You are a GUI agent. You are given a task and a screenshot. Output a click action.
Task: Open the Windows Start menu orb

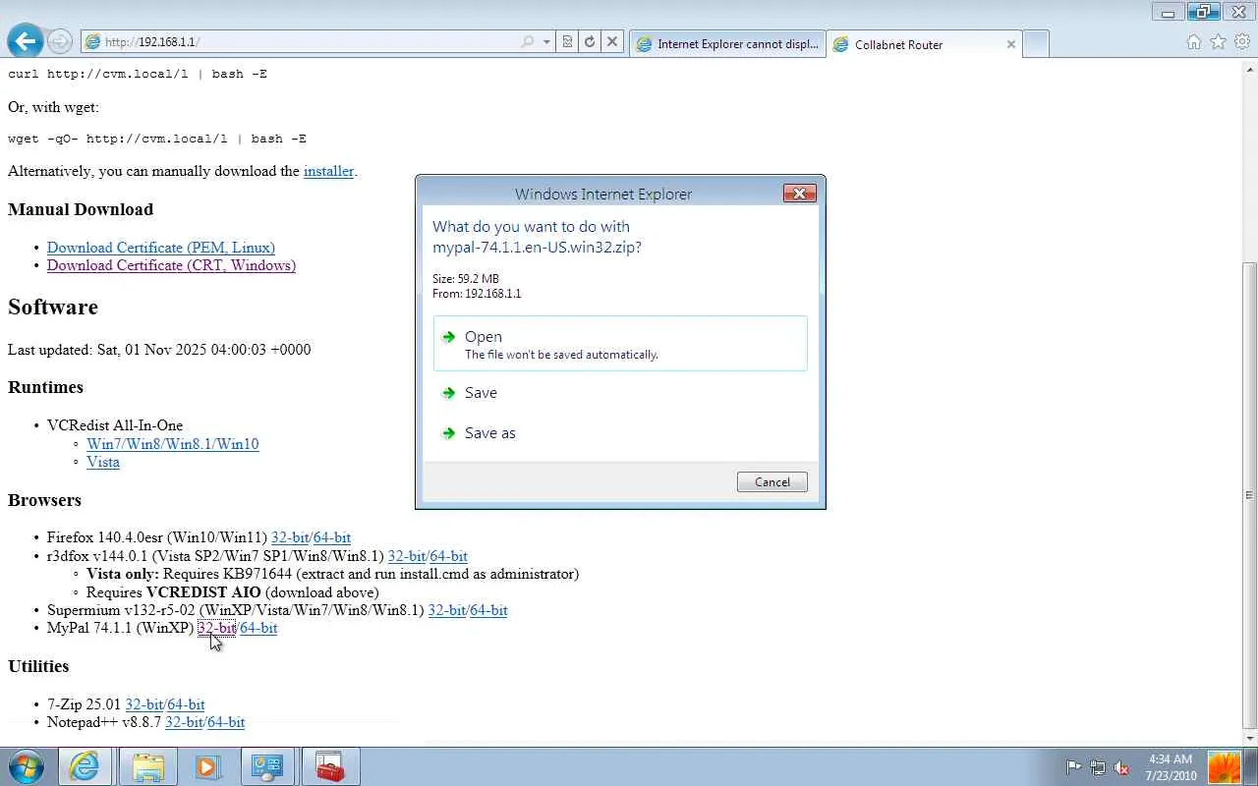click(x=26, y=766)
